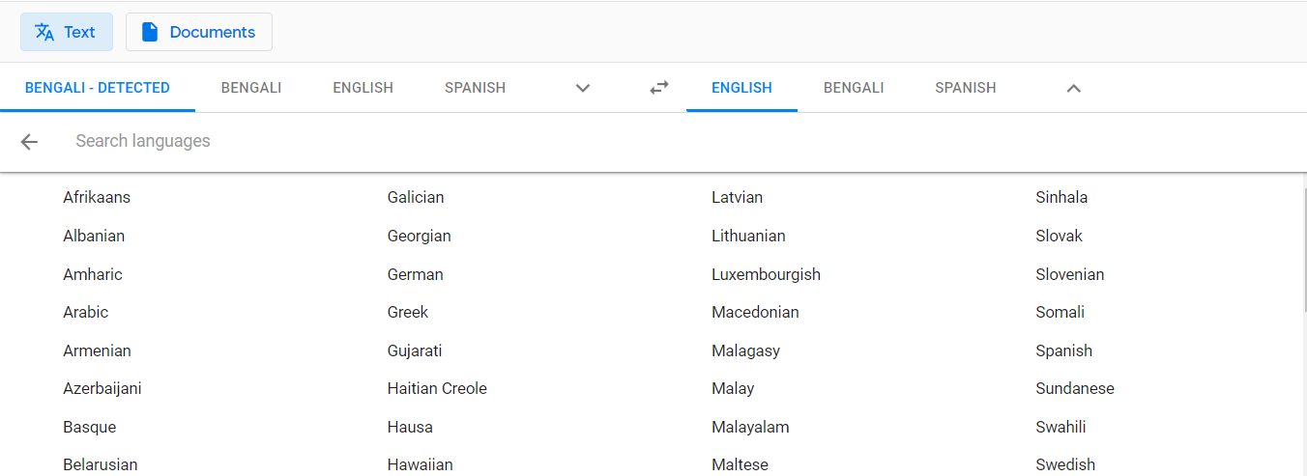
Task: Select Luxembourgish from the list
Action: pos(766,274)
